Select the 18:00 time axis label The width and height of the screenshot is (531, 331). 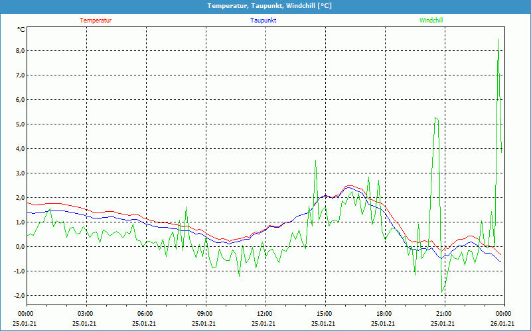pyautogui.click(x=384, y=314)
